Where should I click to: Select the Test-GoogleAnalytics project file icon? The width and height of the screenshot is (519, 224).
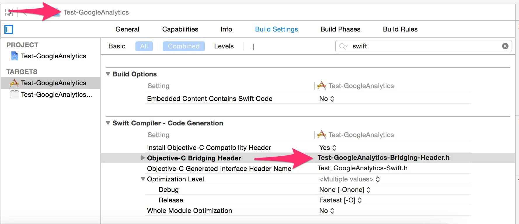tap(14, 56)
